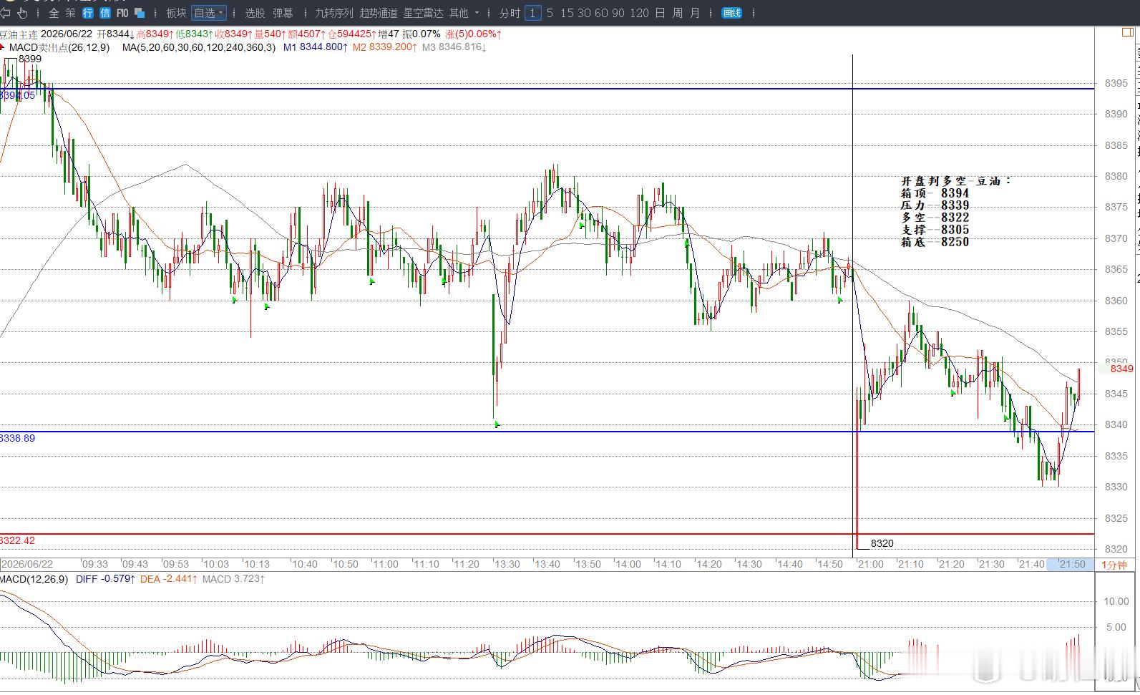
Task: Select the blue 8338.89 horizontal price line
Action: point(547,431)
